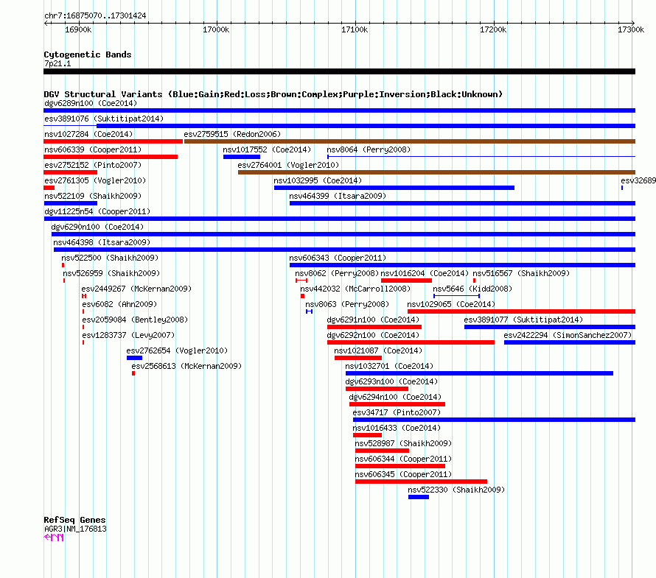Click dgv6293n100 (Coe2014) variant label
656x578 pixels.
point(391,381)
